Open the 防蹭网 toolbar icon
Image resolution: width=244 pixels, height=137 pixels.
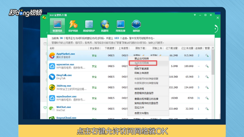click(105, 26)
